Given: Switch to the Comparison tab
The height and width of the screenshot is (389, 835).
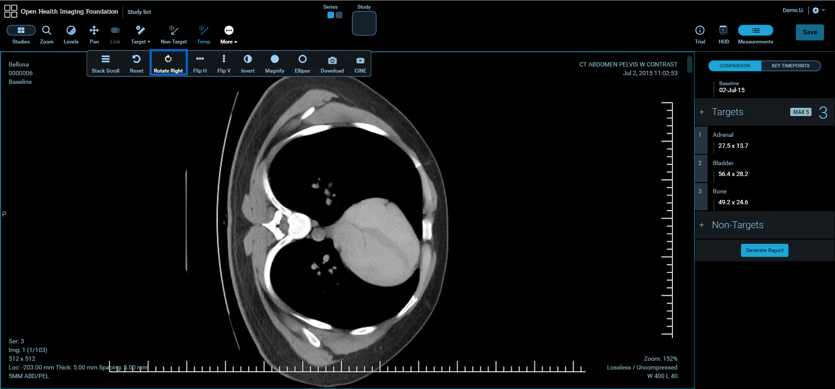Looking at the screenshot, I should pos(735,66).
